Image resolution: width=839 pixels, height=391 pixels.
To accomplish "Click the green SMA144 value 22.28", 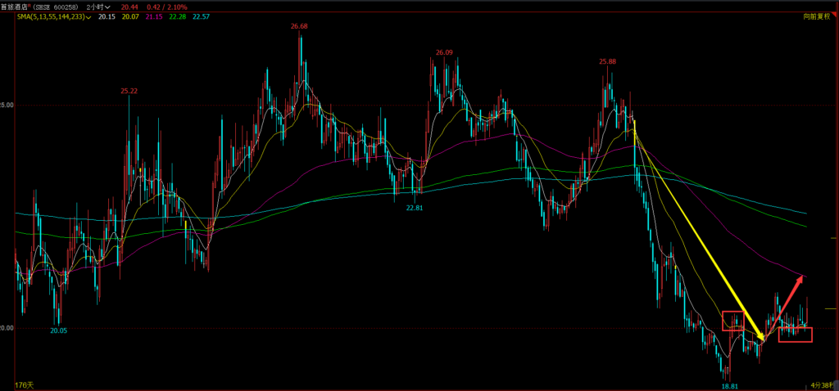I will (177, 17).
